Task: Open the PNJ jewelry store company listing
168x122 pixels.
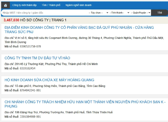Action: click(79, 30)
